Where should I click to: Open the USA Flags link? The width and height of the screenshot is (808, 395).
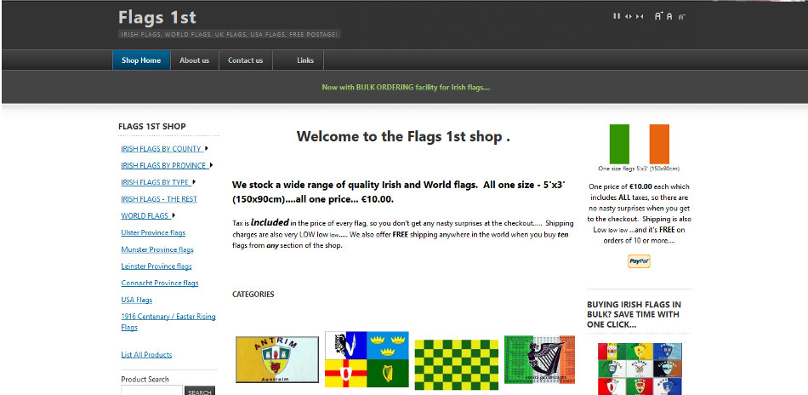[x=137, y=300]
